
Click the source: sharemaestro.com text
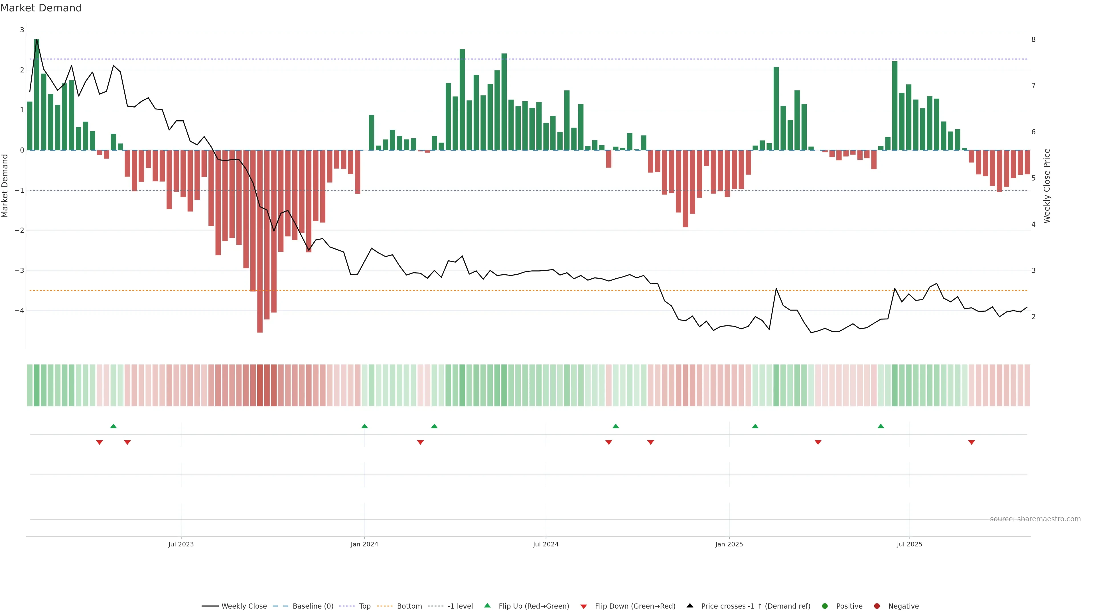(1035, 519)
